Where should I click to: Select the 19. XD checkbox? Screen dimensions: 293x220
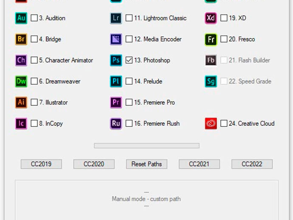pyautogui.click(x=224, y=18)
